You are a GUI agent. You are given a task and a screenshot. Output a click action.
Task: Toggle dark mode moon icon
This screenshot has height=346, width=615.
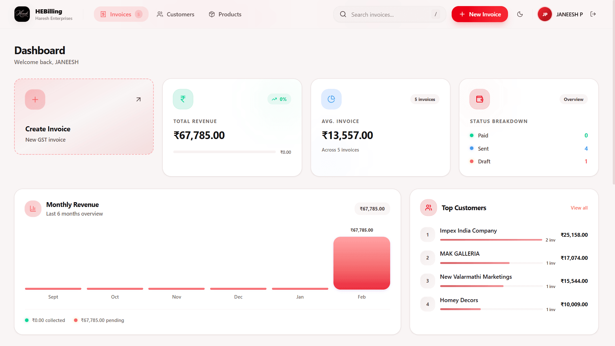pos(520,14)
